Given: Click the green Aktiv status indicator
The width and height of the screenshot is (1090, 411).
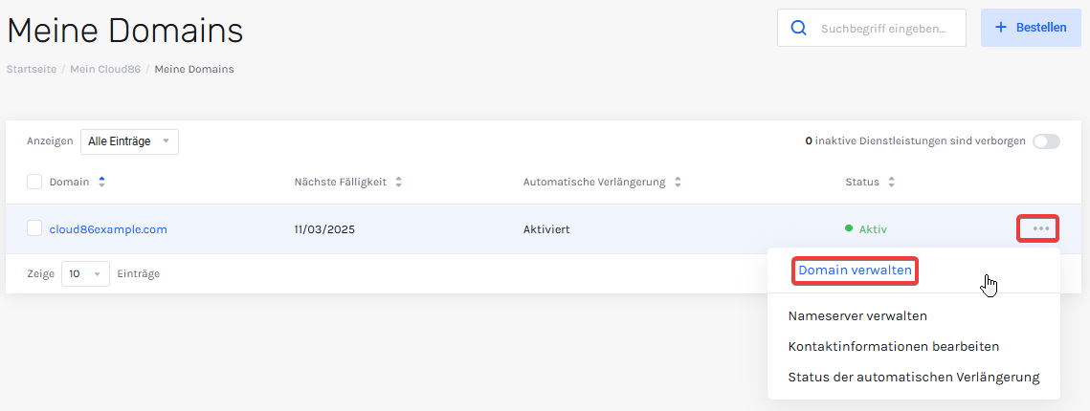Looking at the screenshot, I should [865, 229].
